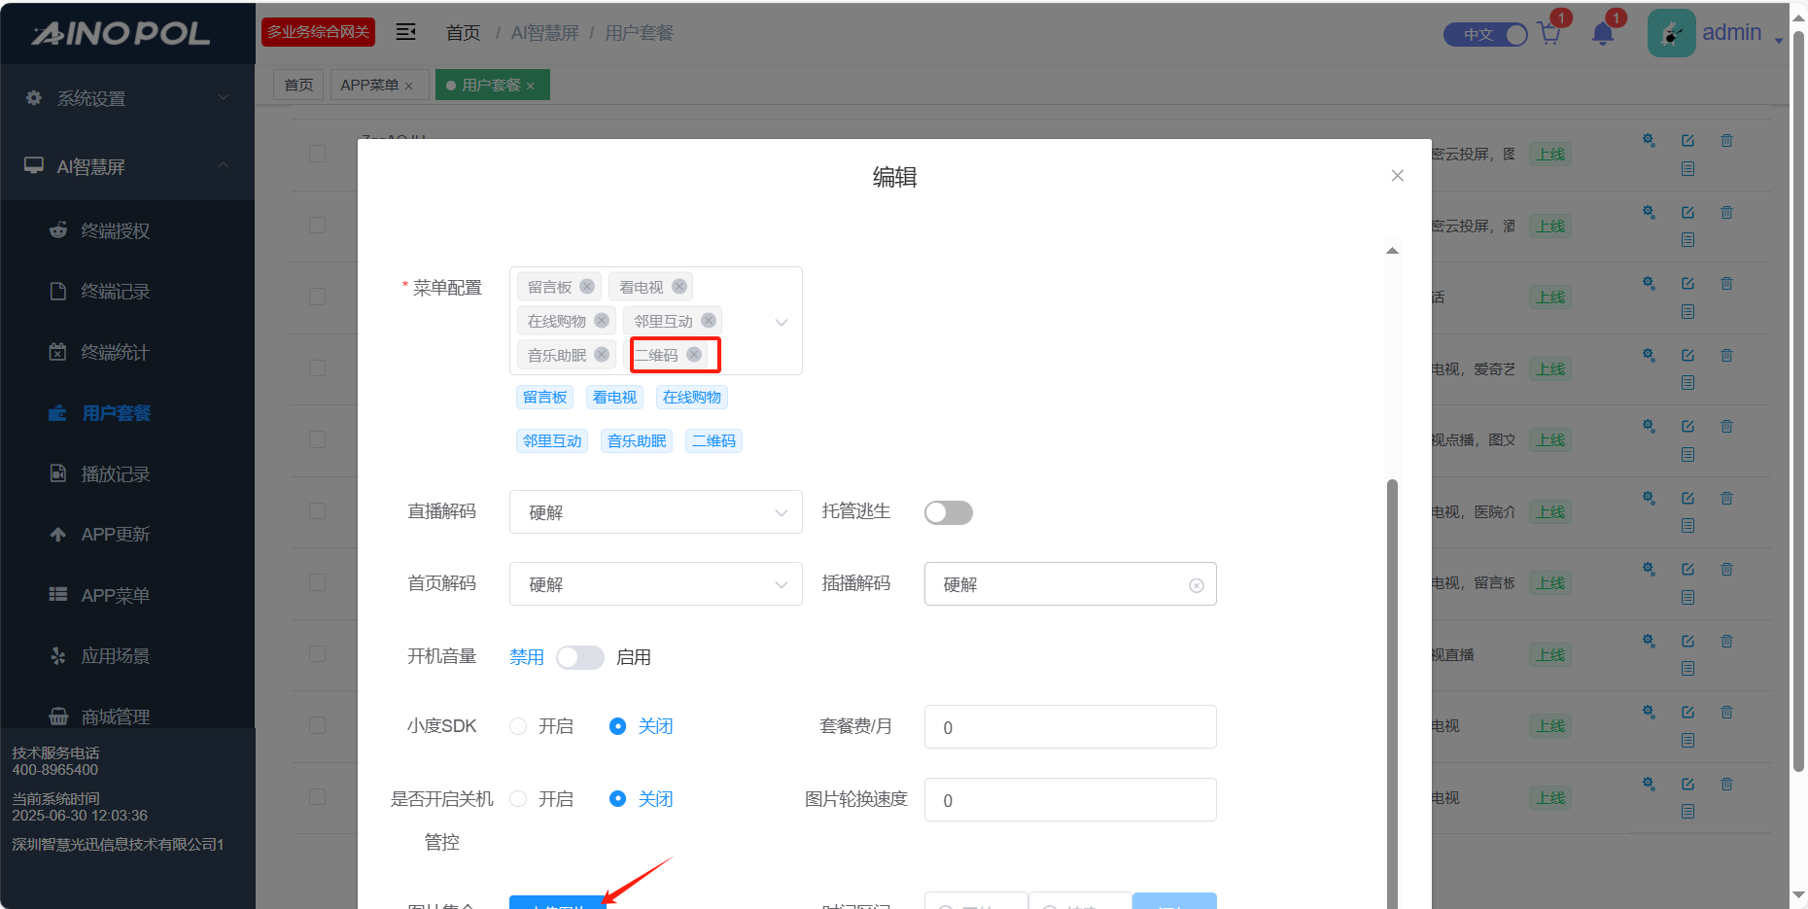Image resolution: width=1808 pixels, height=909 pixels.
Task: Toggle the 托管逃生 switch
Action: 948,512
